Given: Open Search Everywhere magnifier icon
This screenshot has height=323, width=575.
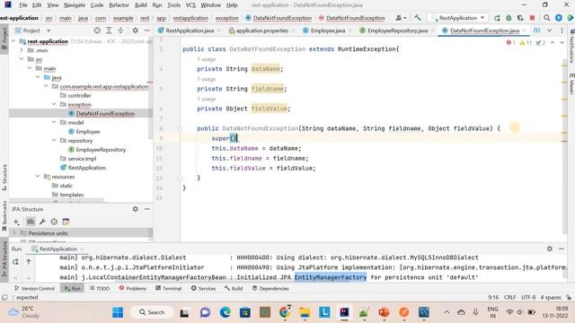Looking at the screenshot, I should point(547,18).
